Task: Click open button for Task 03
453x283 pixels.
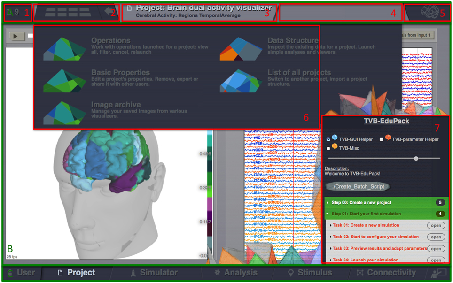Action: [x=436, y=249]
